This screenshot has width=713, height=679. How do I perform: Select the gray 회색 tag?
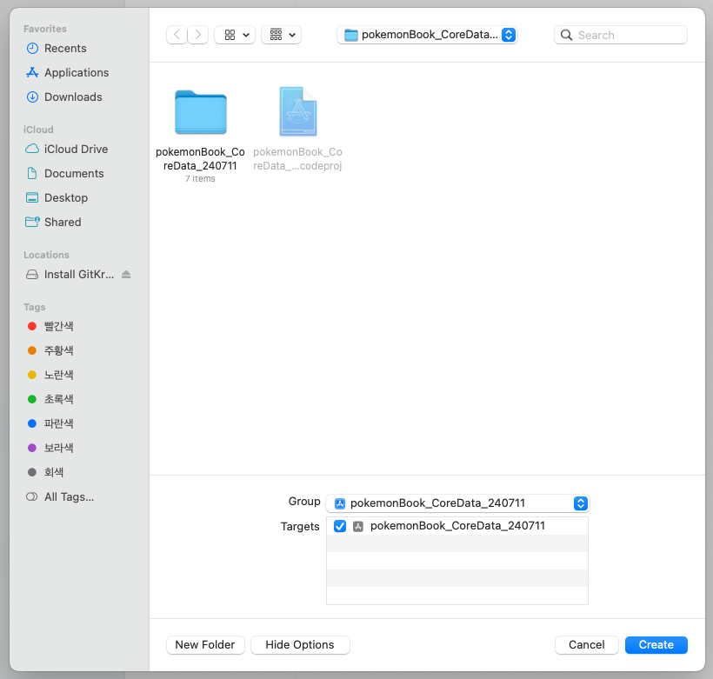tap(45, 472)
